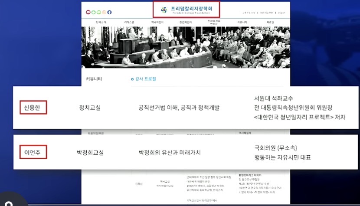Open the 자료실 menu
Image resolution: width=360 pixels, height=206 pixels.
270,22
